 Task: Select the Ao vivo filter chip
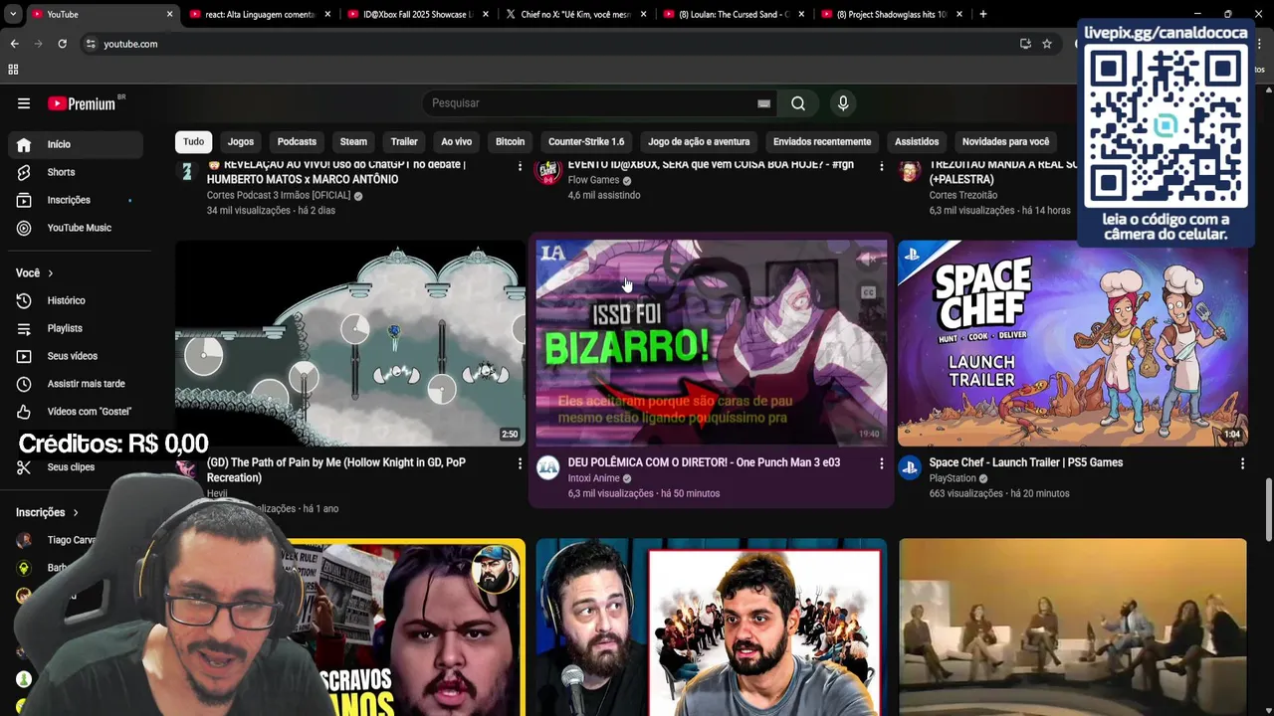(x=457, y=141)
